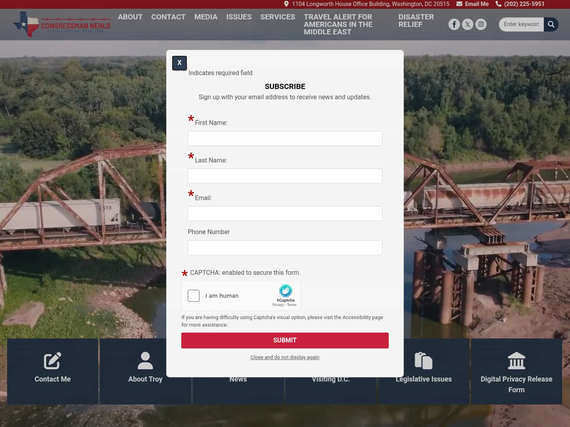Open the Media menu
The image size is (570, 427).
coord(206,17)
